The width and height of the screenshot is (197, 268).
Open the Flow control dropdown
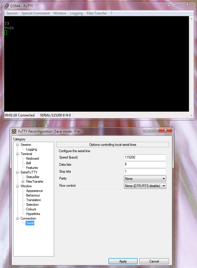145,186
